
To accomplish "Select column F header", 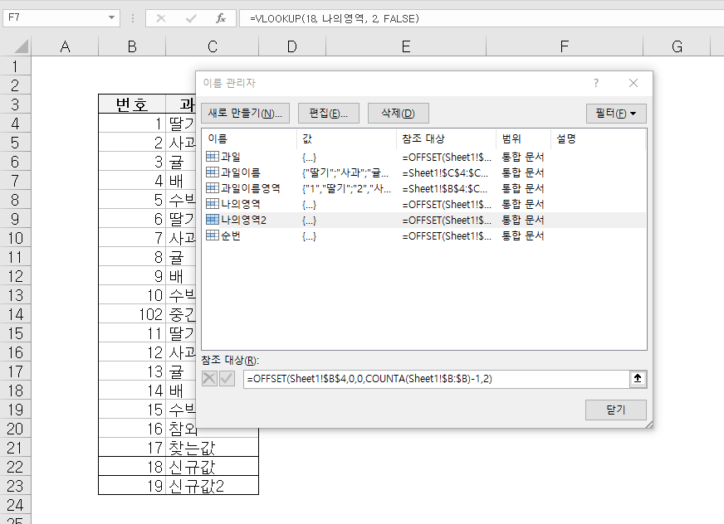I will point(565,46).
